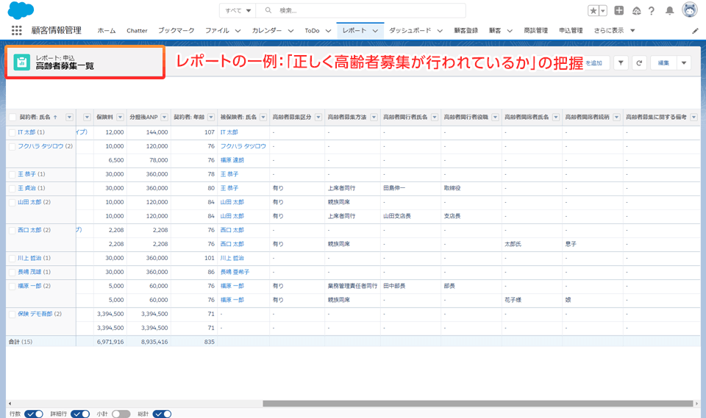Turn off the 総計 grand total toggle
The image size is (706, 418).
pos(162,414)
